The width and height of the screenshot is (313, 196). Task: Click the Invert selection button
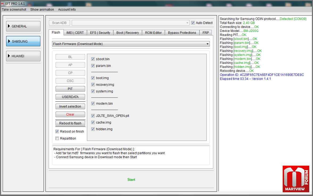[70, 107]
